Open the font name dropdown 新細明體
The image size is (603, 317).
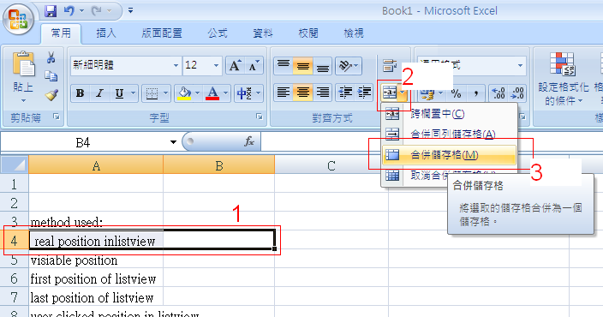tap(176, 65)
